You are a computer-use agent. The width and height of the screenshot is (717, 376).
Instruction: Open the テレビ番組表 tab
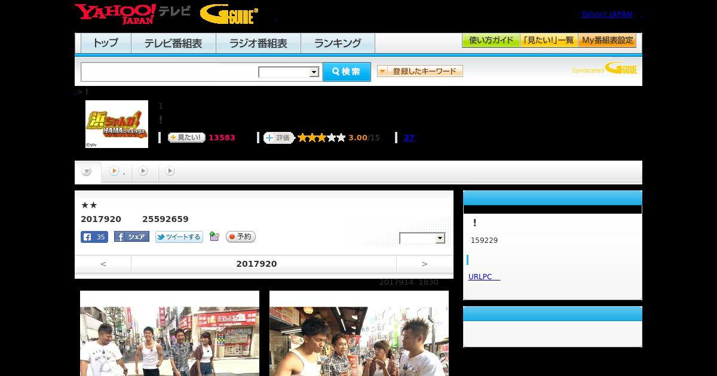(173, 43)
